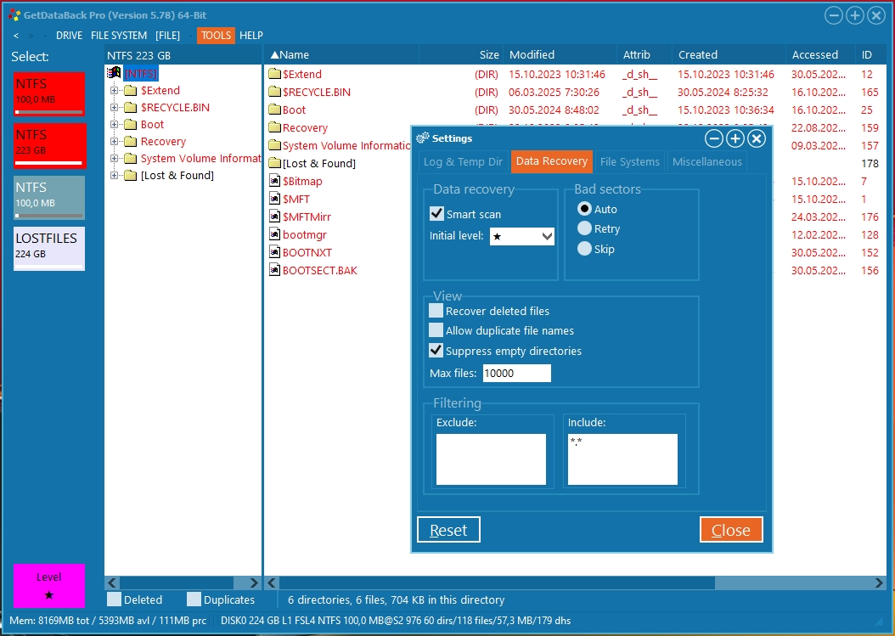Click the Reset button
895x636 pixels.
pyautogui.click(x=448, y=530)
